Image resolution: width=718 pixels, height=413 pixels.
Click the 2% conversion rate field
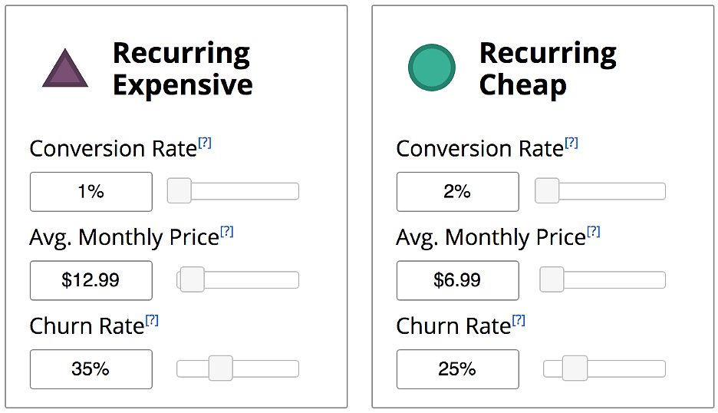458,192
